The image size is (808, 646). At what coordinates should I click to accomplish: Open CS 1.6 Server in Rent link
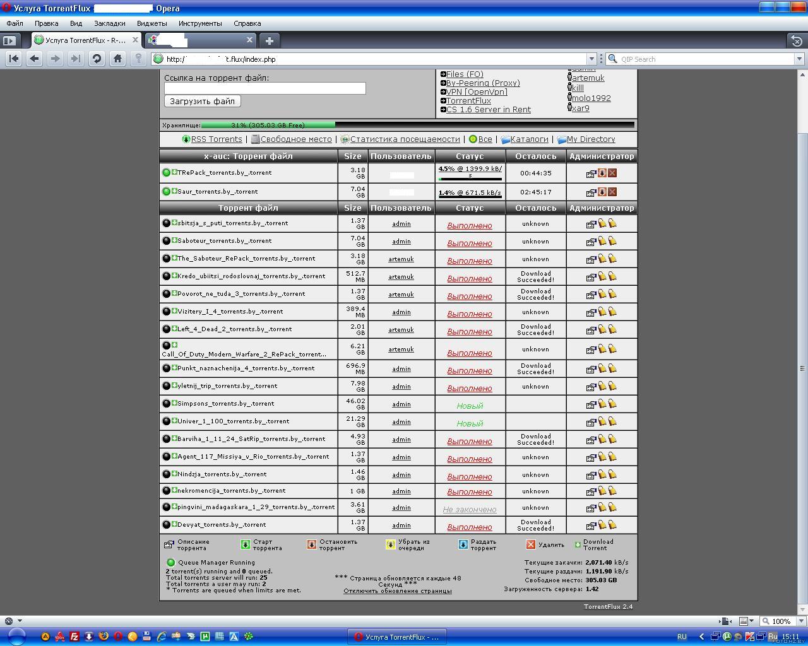(x=489, y=110)
